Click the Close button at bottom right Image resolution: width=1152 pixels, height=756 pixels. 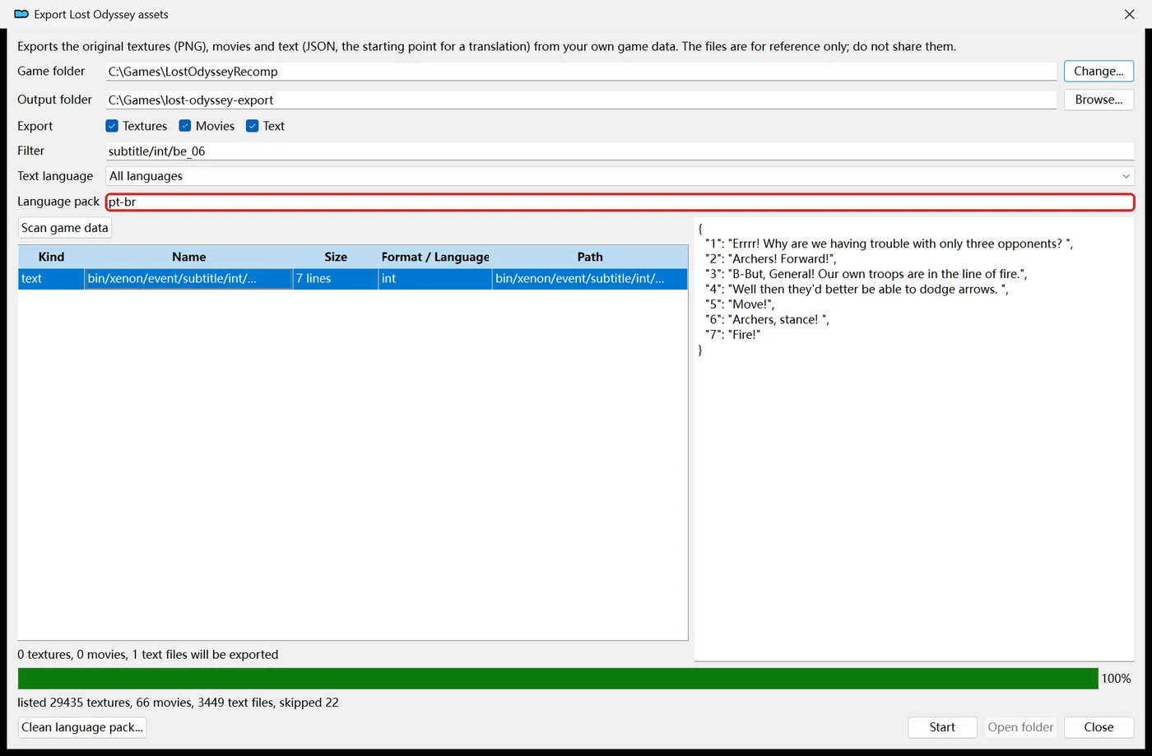pos(1099,727)
